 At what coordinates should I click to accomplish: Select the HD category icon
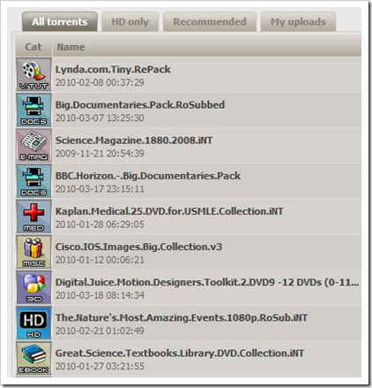click(x=33, y=323)
